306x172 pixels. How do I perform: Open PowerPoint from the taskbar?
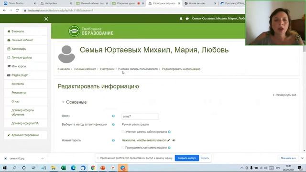pyautogui.click(x=103, y=168)
